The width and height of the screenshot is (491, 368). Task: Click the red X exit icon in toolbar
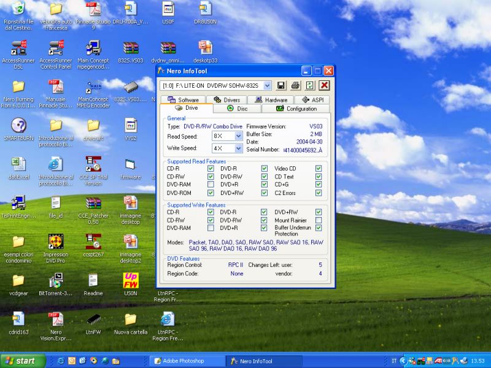(324, 85)
